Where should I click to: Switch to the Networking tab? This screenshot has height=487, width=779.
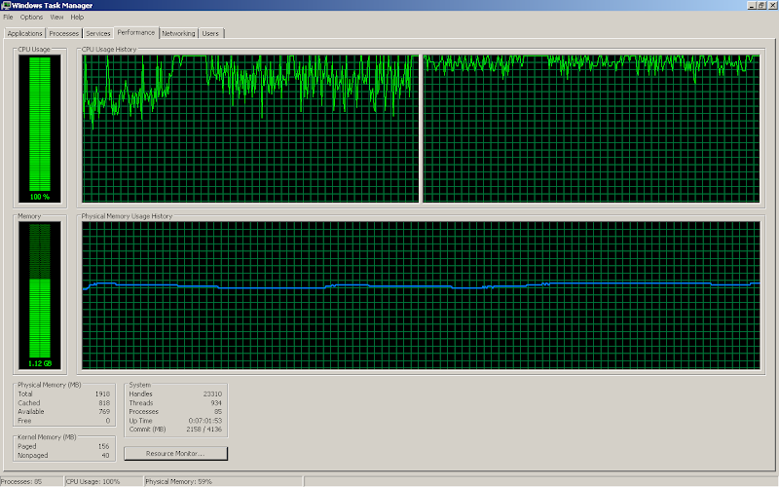coord(178,33)
